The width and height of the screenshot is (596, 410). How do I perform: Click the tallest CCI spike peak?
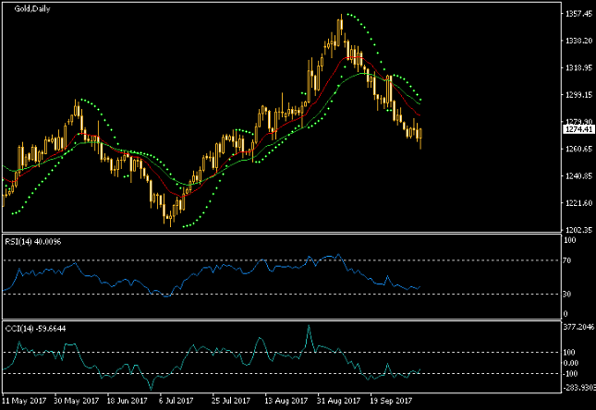point(309,326)
